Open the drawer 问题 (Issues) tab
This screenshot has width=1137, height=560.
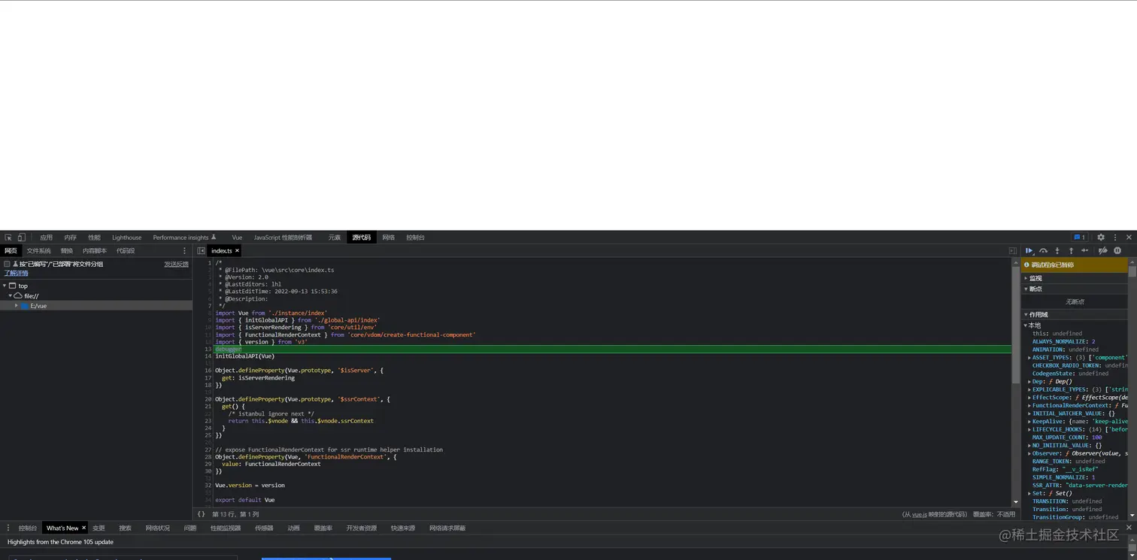coord(190,528)
